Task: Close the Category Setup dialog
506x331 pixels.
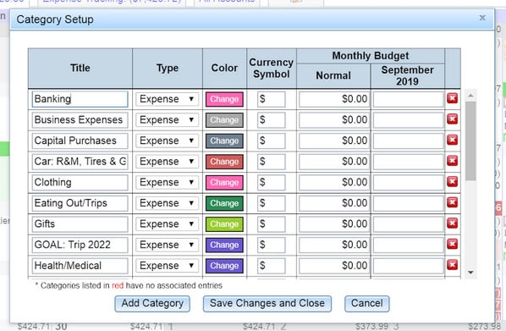Action: [x=482, y=18]
